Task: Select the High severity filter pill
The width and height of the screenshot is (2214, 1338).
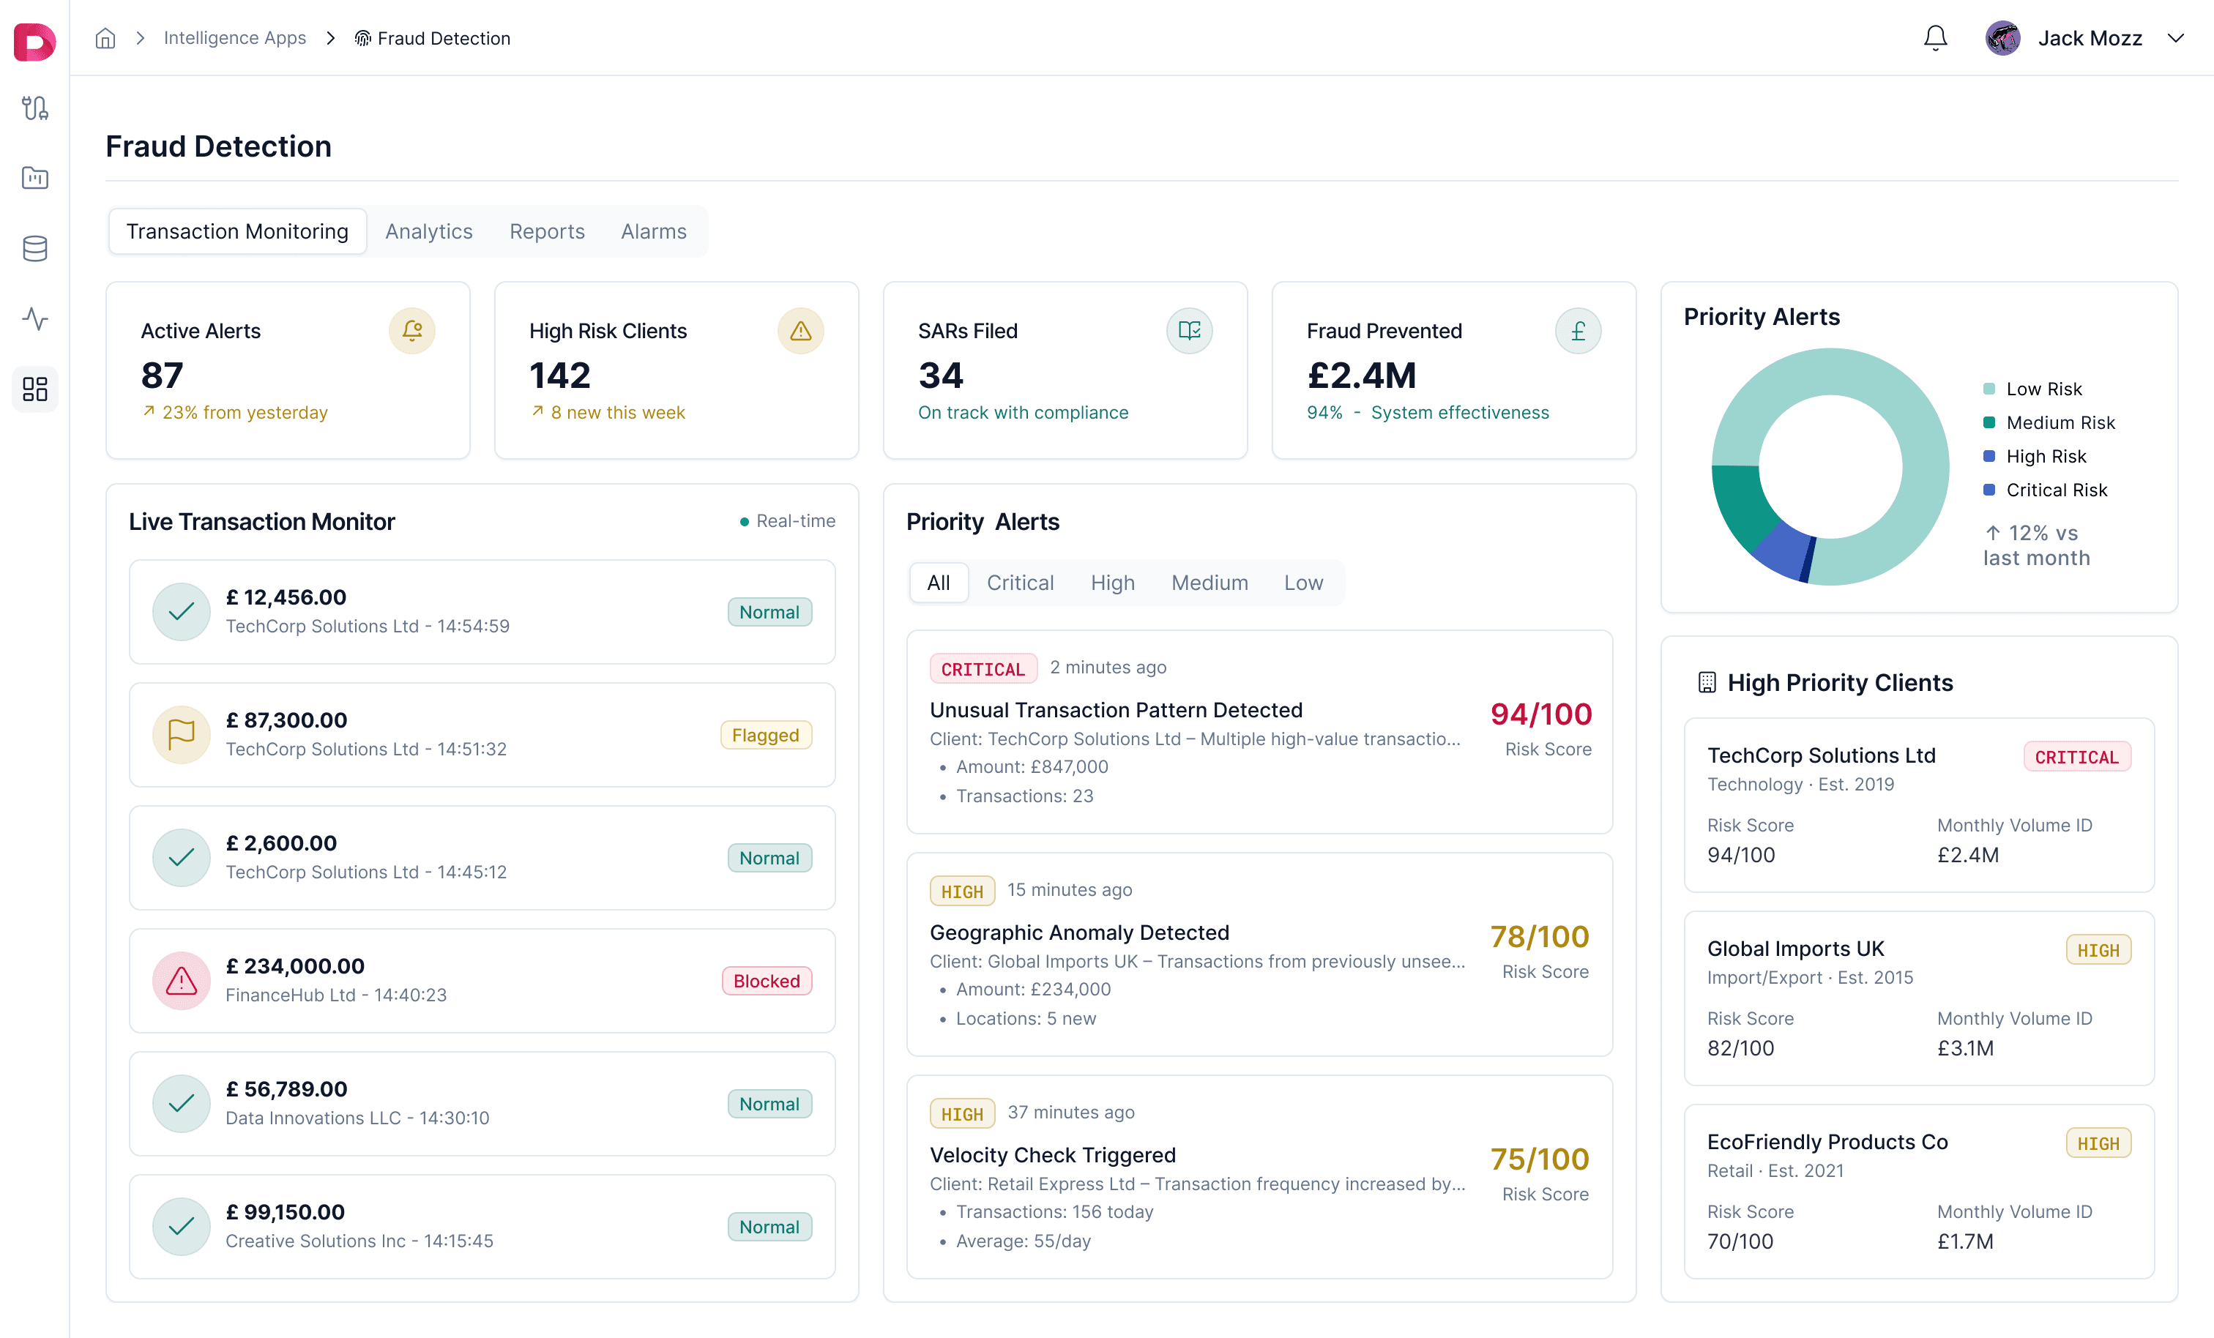Action: click(1112, 583)
